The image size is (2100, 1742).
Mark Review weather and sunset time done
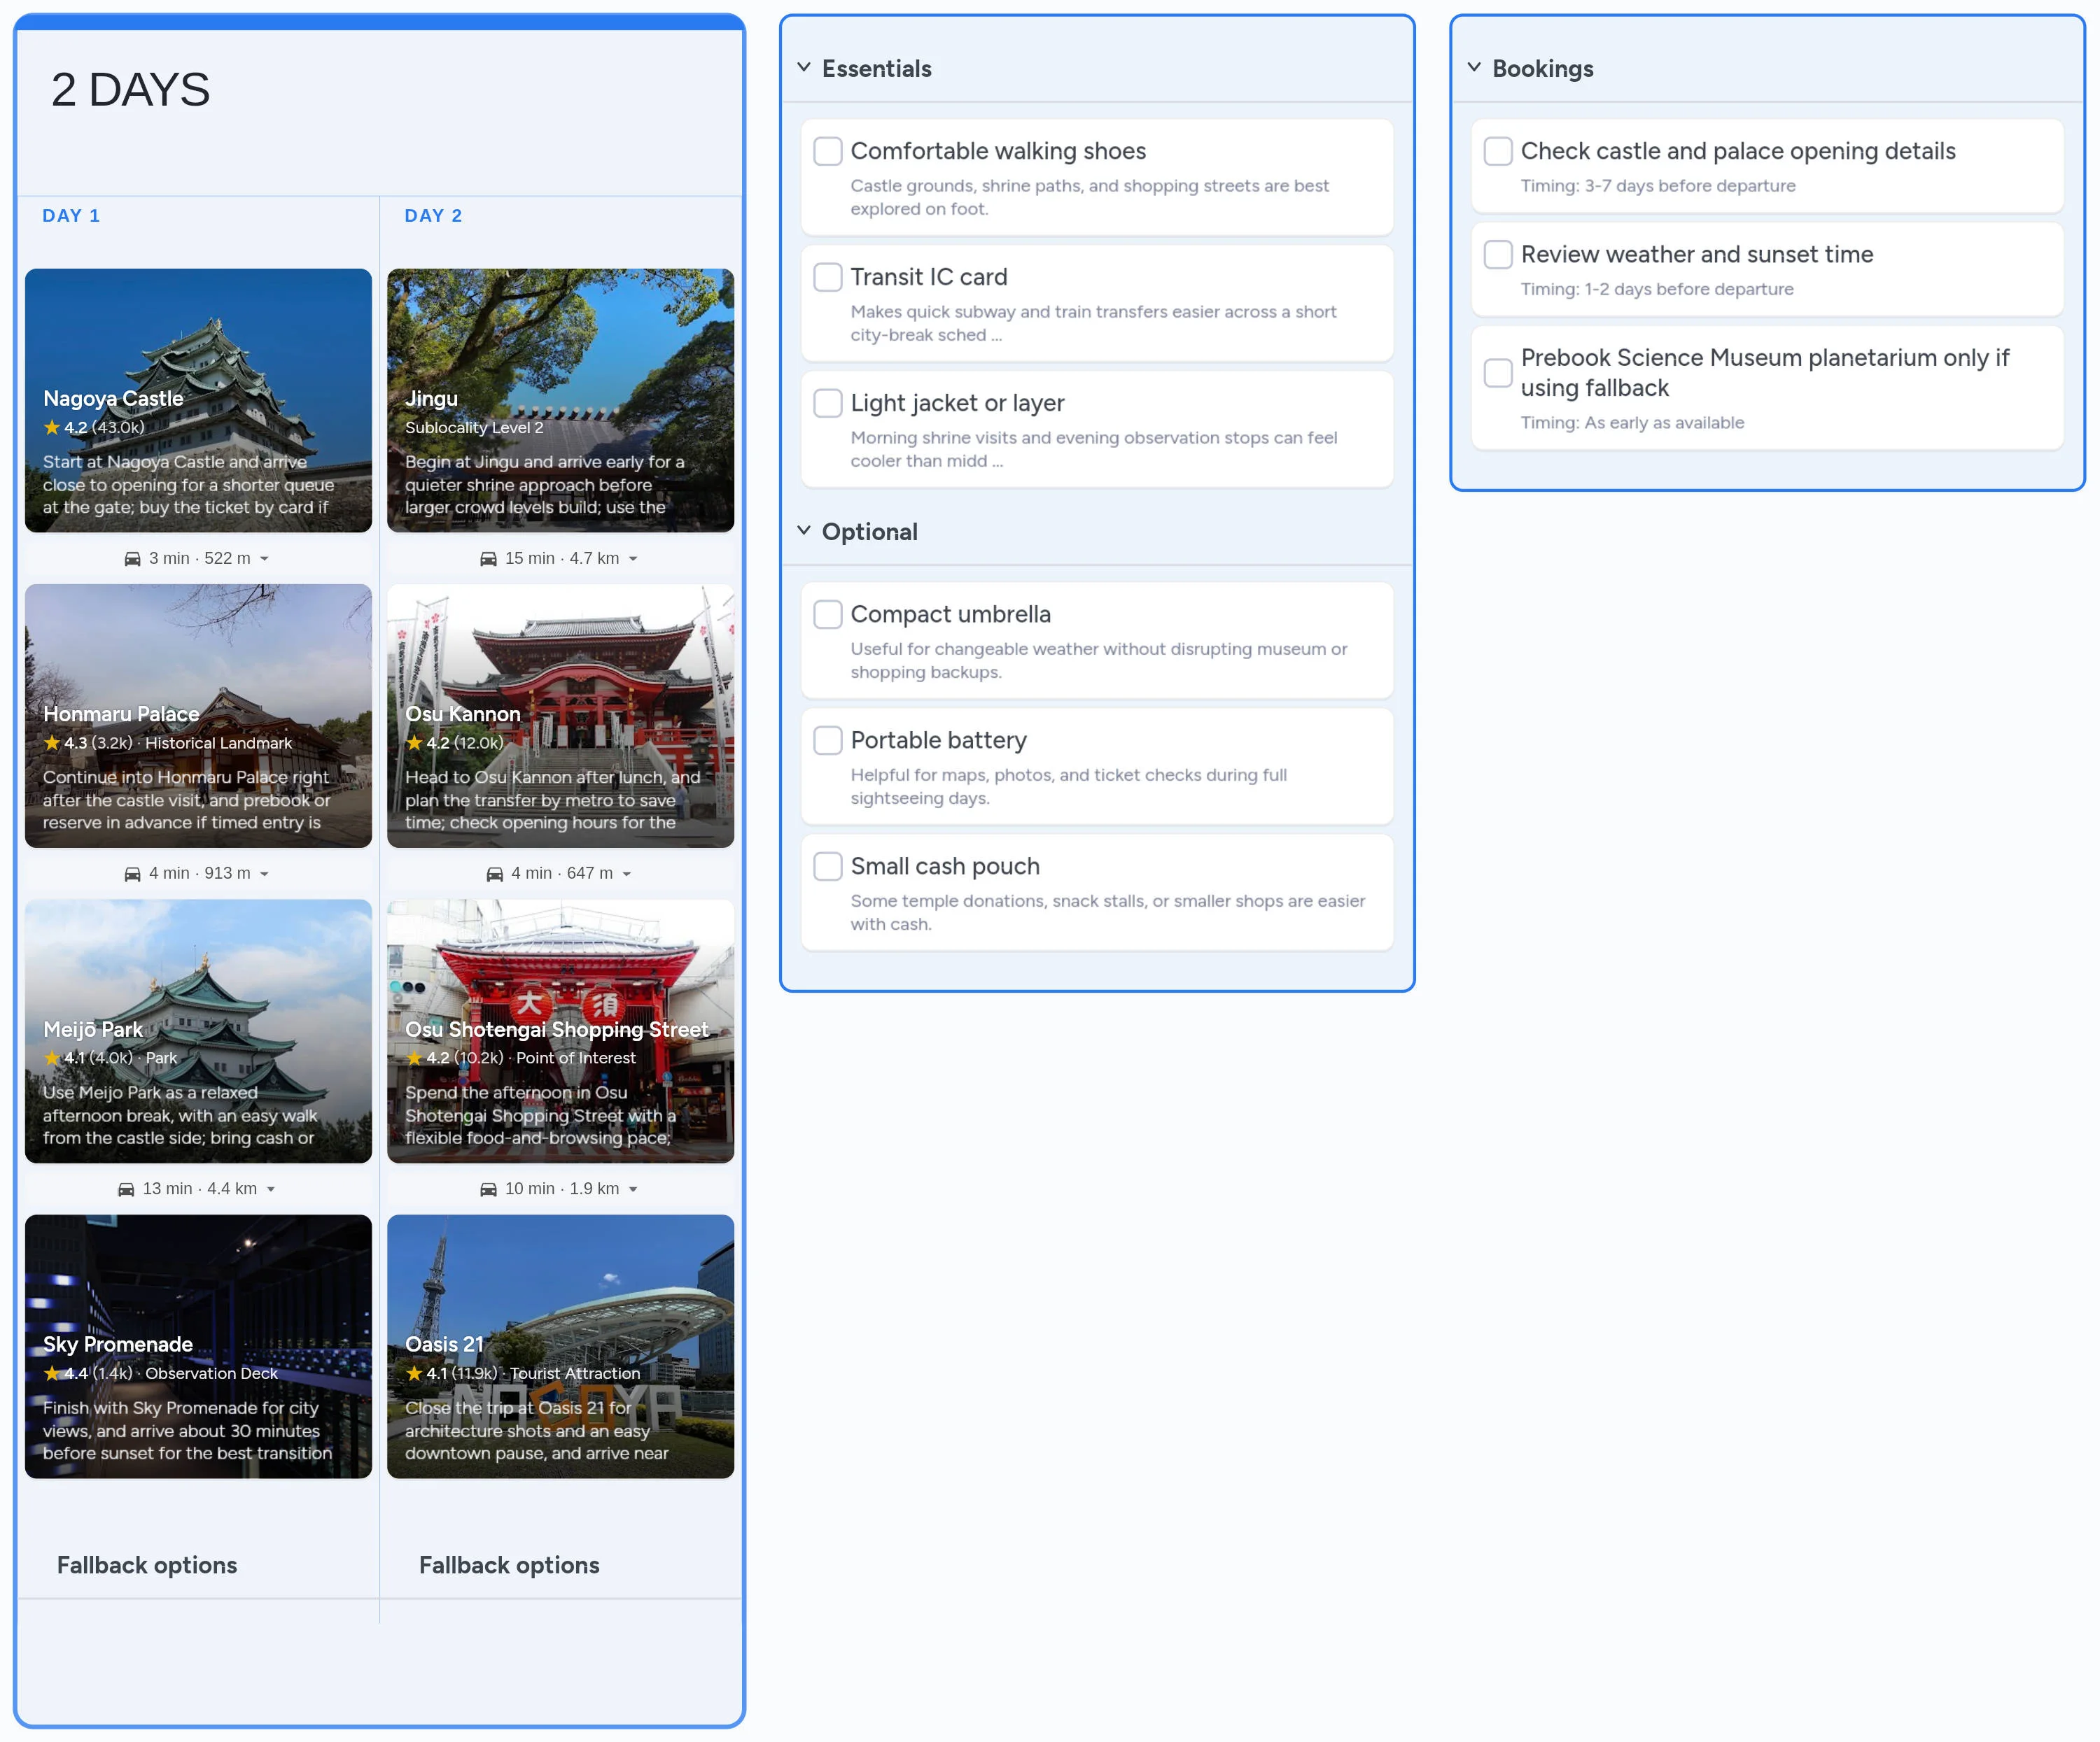coord(1497,254)
